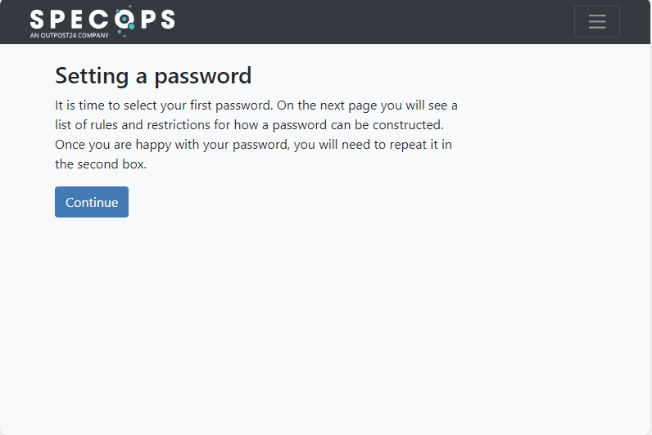This screenshot has width=652, height=435.
Task: Click the "AN OUTPOST24 COMPANY" tagline
Action: (70, 35)
